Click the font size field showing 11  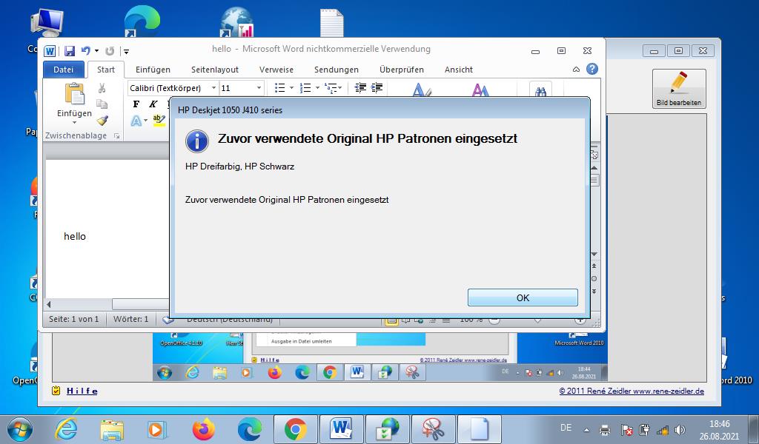237,88
